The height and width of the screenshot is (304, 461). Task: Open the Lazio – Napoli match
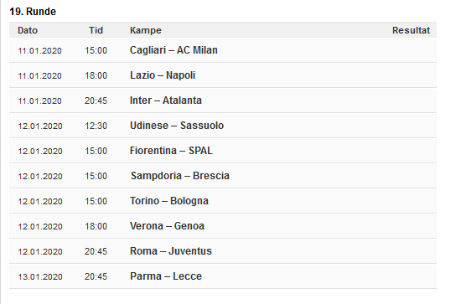click(x=163, y=75)
